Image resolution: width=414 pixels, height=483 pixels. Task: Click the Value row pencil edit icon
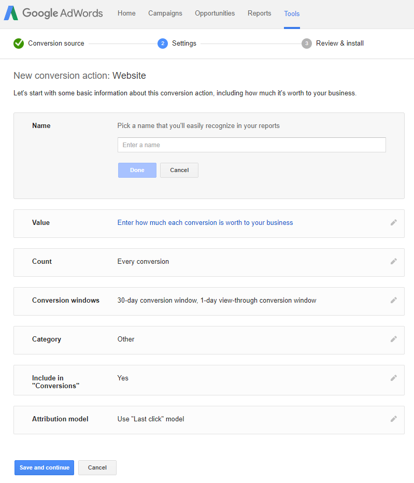point(394,223)
